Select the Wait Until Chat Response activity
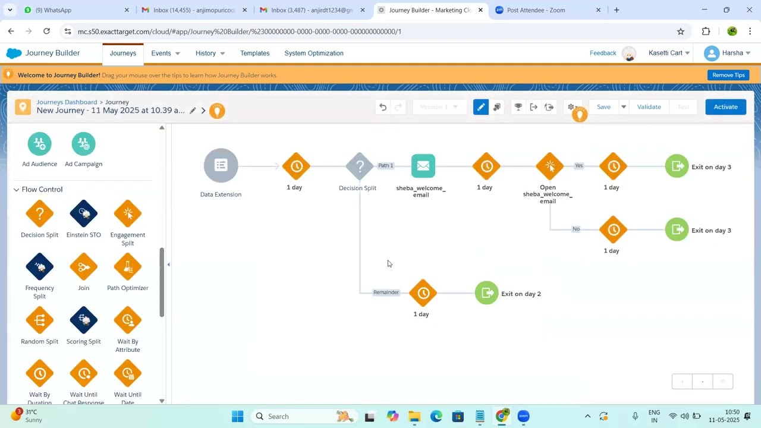Image resolution: width=761 pixels, height=428 pixels. 84,373
